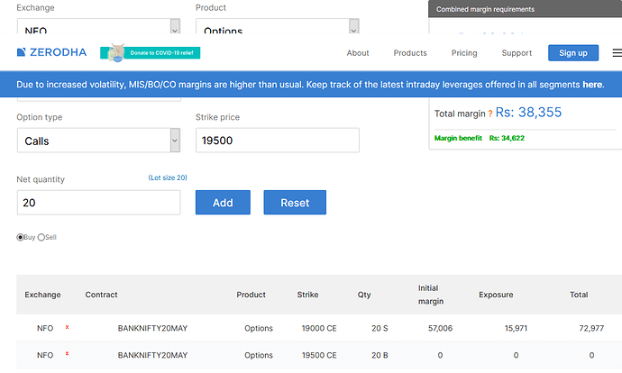Focus the Strike price field with 19500

coord(278,141)
